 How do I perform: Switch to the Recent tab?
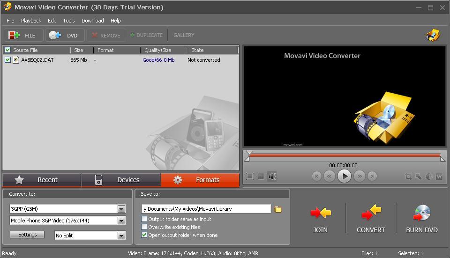pos(42,180)
